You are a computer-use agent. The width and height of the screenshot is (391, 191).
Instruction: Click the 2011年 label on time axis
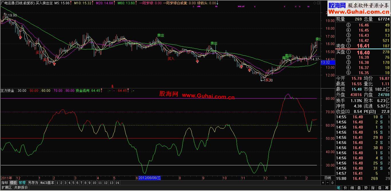coord(7,178)
